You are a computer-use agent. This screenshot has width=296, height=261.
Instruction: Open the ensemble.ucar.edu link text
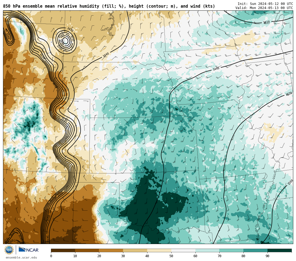[x=21, y=257]
